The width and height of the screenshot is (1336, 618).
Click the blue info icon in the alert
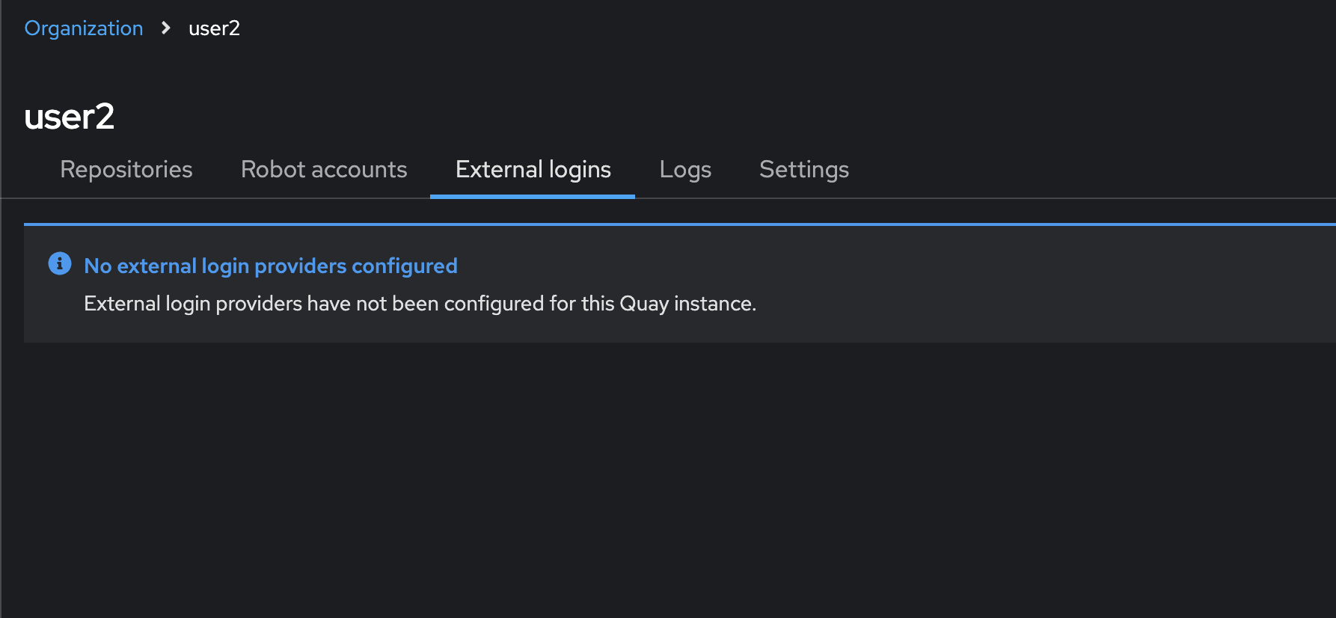(60, 263)
